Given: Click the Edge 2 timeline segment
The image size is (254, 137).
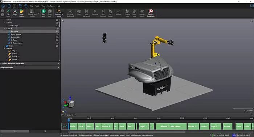Looking at the screenshot, I should pyautogui.click(x=216, y=127).
